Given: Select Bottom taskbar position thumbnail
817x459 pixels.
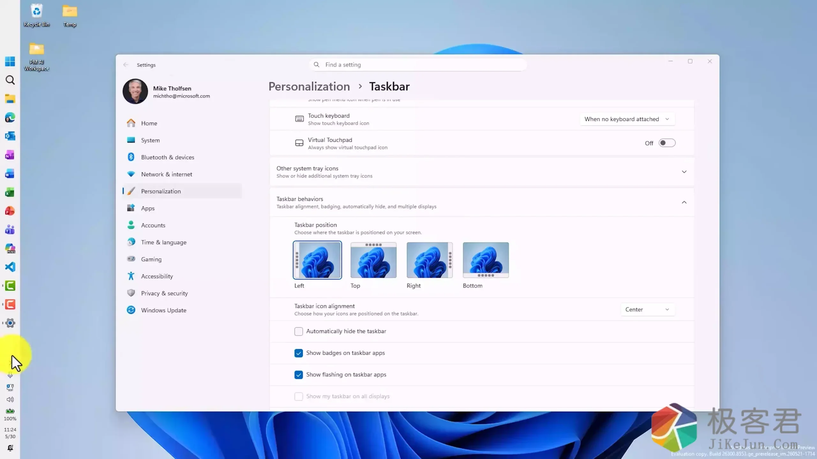Looking at the screenshot, I should [x=486, y=260].
